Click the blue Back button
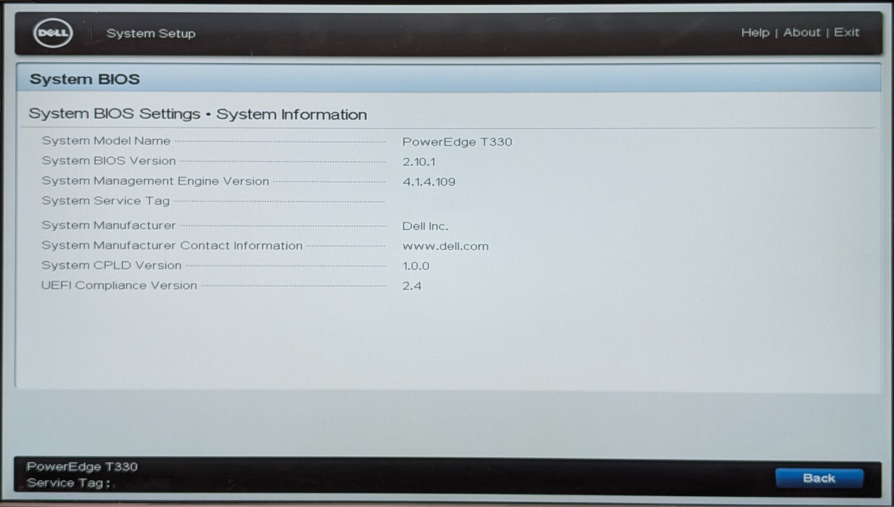This screenshot has height=507, width=894. [x=819, y=478]
